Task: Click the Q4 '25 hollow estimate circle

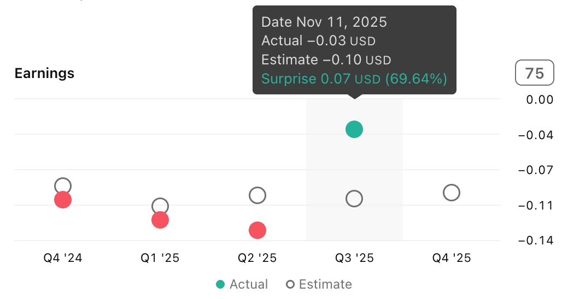Action: (x=452, y=193)
